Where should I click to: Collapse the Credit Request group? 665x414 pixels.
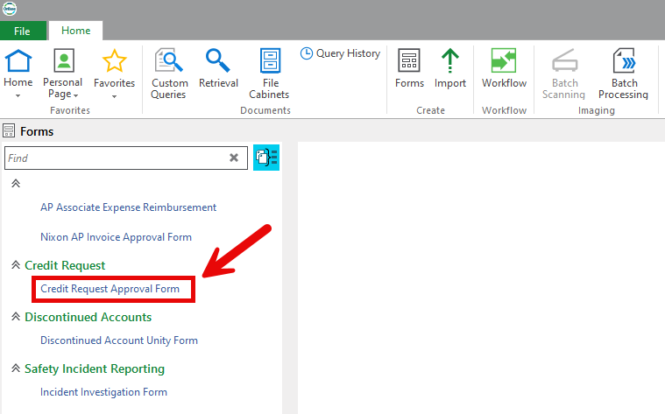coord(15,265)
